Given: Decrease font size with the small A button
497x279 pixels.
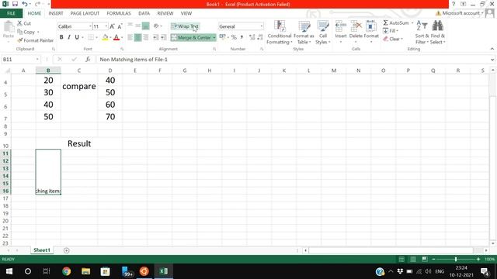Looking at the screenshot, I should coord(120,26).
